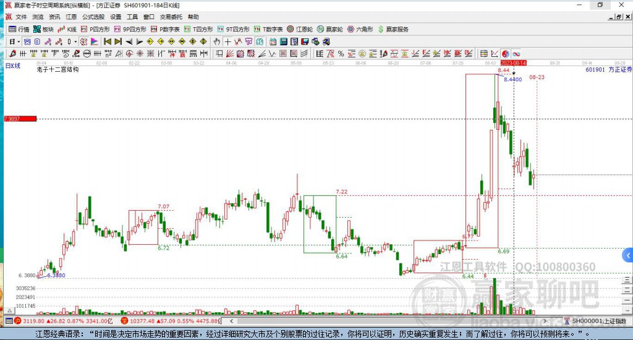Click the red circular target icon
This screenshot has height=340, width=633.
tap(129, 54)
